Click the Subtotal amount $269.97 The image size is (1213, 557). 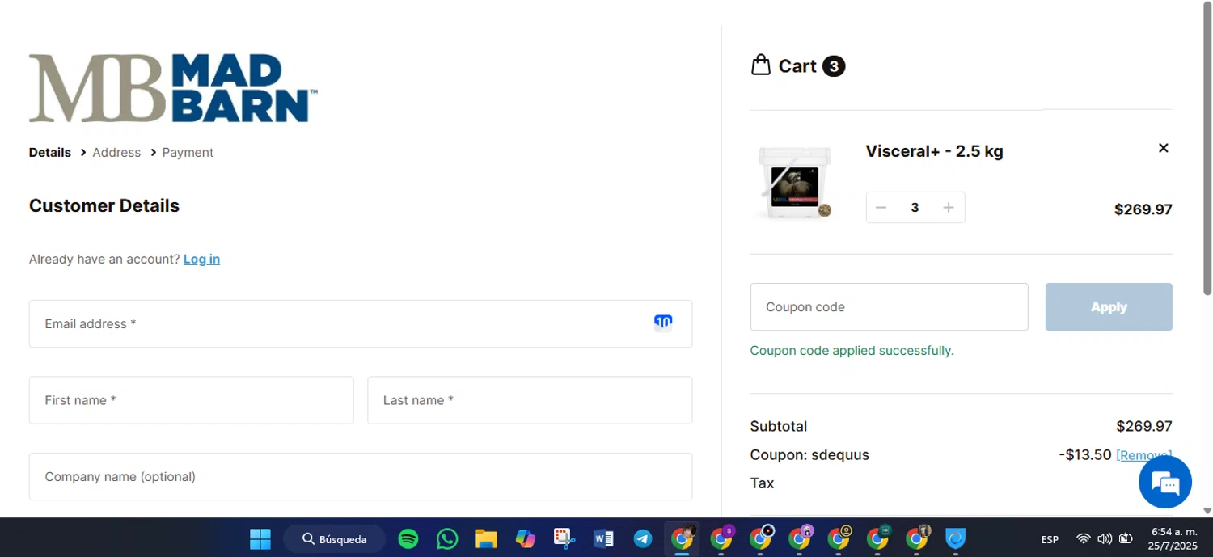tap(1143, 426)
